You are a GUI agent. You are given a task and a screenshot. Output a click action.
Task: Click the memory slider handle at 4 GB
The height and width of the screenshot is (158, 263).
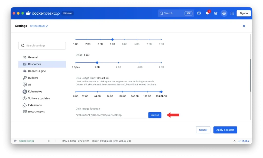point(112,39)
